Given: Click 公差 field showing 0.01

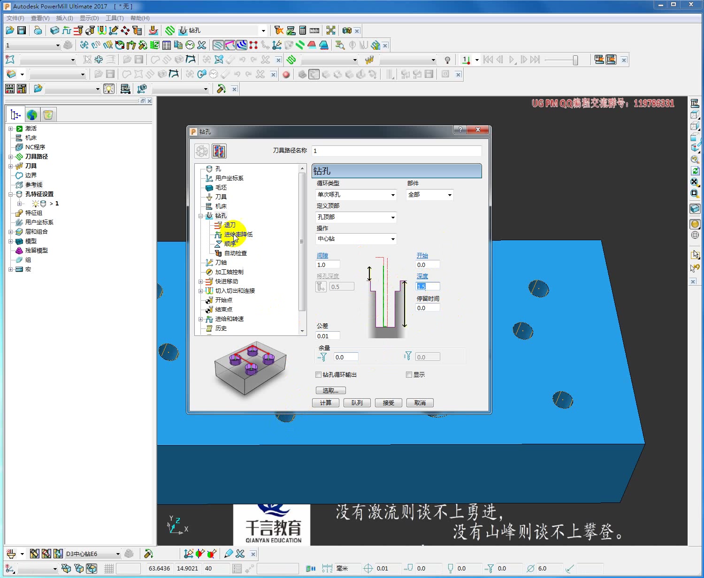Looking at the screenshot, I should click(328, 336).
